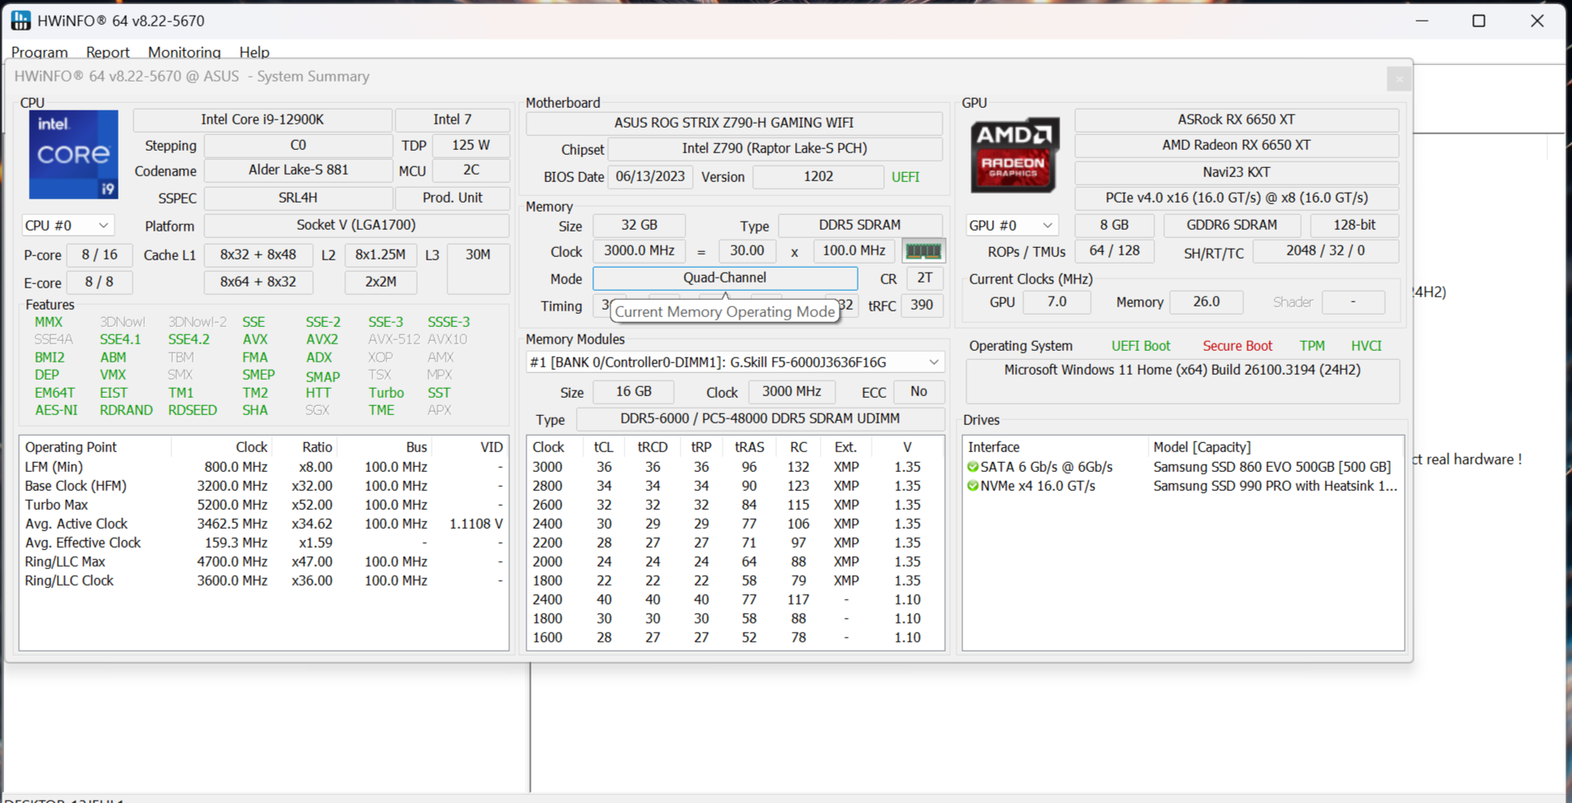Click the Intel Core i9-12900K name field
The width and height of the screenshot is (1572, 803).
click(x=262, y=120)
